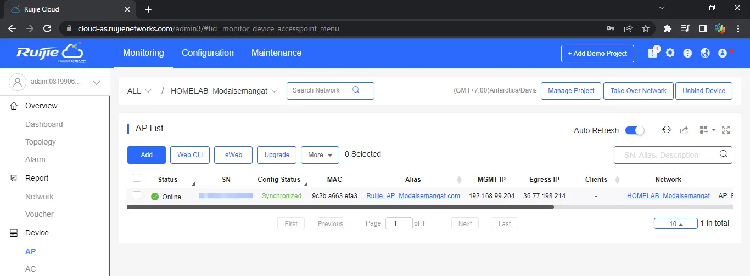Screen dimensions: 750x276
Task: Click the export AP list icon
Action: tap(684, 130)
